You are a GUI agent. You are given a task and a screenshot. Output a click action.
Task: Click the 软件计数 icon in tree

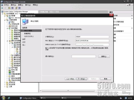tap(10, 70)
